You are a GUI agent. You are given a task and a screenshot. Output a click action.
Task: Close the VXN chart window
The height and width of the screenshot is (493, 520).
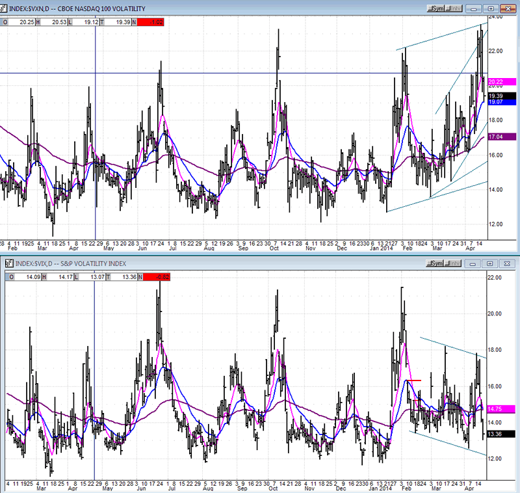(x=507, y=8)
